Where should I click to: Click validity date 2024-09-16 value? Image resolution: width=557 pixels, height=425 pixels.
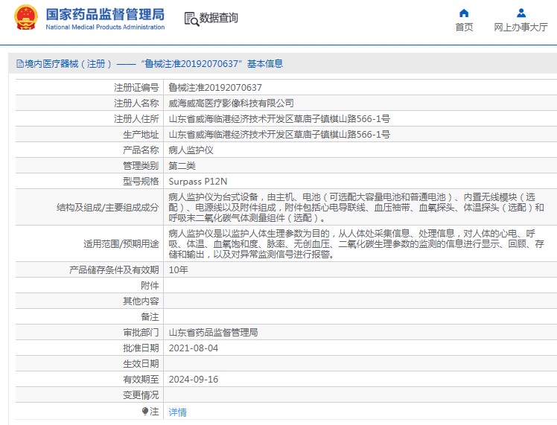(x=194, y=379)
